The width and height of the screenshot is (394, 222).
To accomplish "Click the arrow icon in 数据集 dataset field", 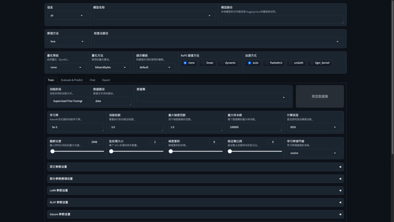I will coord(284,97).
